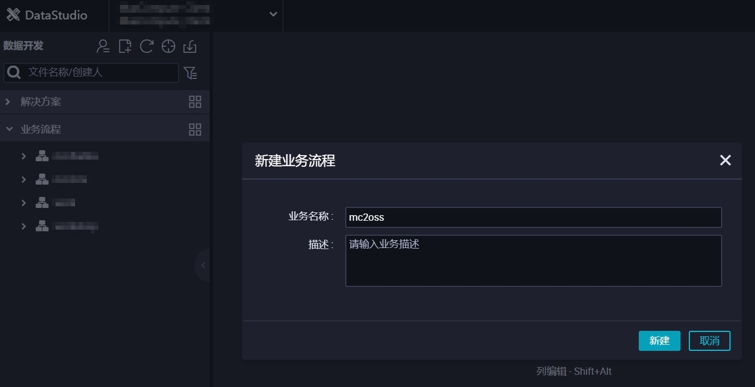The image size is (755, 387).
Task: Expand the third business flow node
Action: click(23, 203)
